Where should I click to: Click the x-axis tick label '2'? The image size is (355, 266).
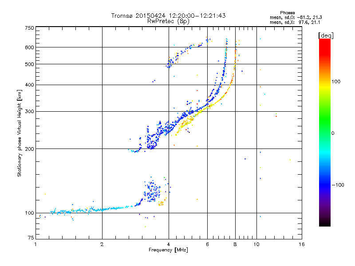click(102, 244)
